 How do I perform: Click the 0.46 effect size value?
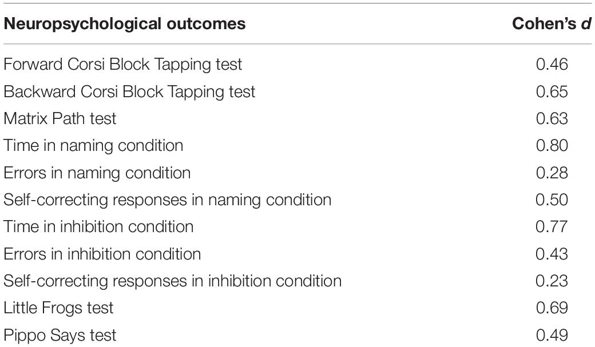(552, 65)
